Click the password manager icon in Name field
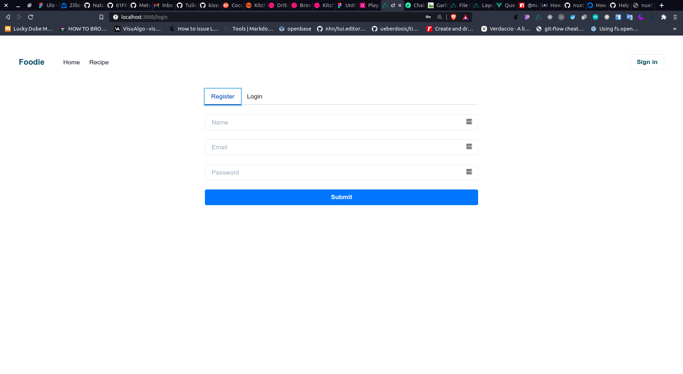This screenshot has height=374, width=683. [x=469, y=122]
